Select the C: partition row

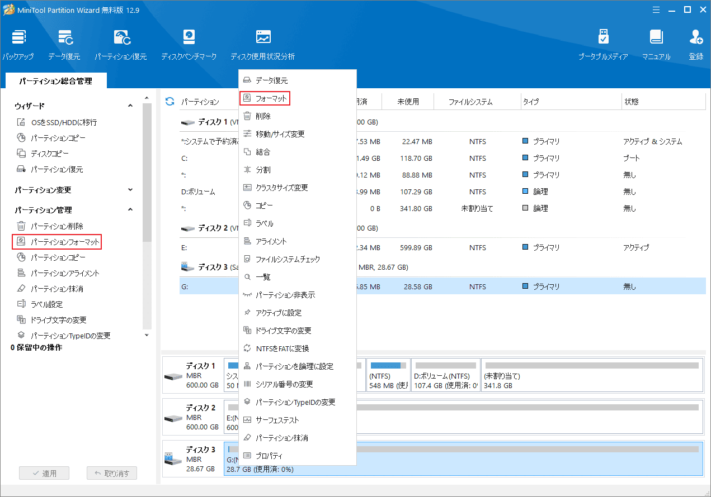442,158
